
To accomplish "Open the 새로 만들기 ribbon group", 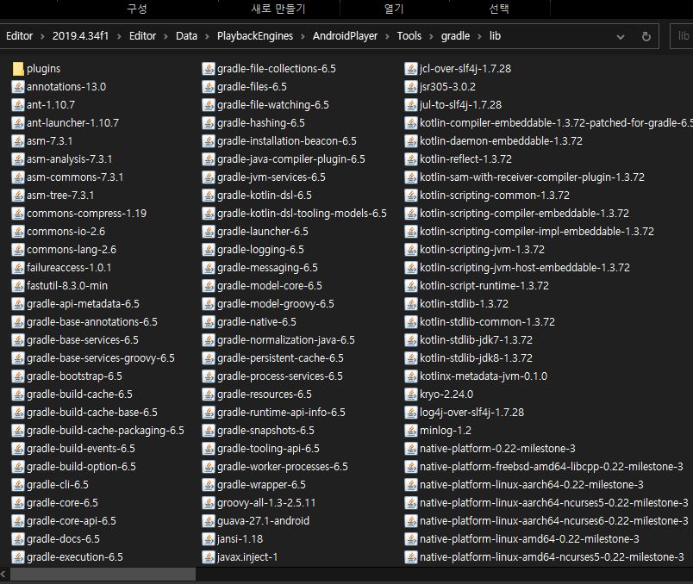I will (x=278, y=9).
